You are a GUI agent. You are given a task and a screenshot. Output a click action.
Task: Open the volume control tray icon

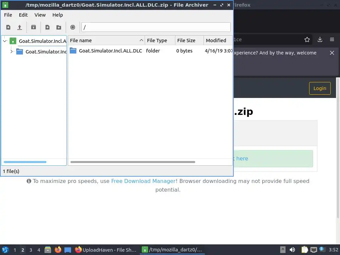[x=292, y=250]
